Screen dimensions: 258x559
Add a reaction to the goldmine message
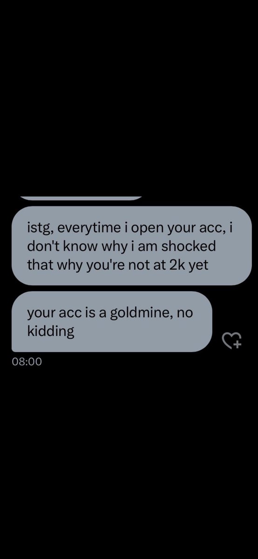232,340
